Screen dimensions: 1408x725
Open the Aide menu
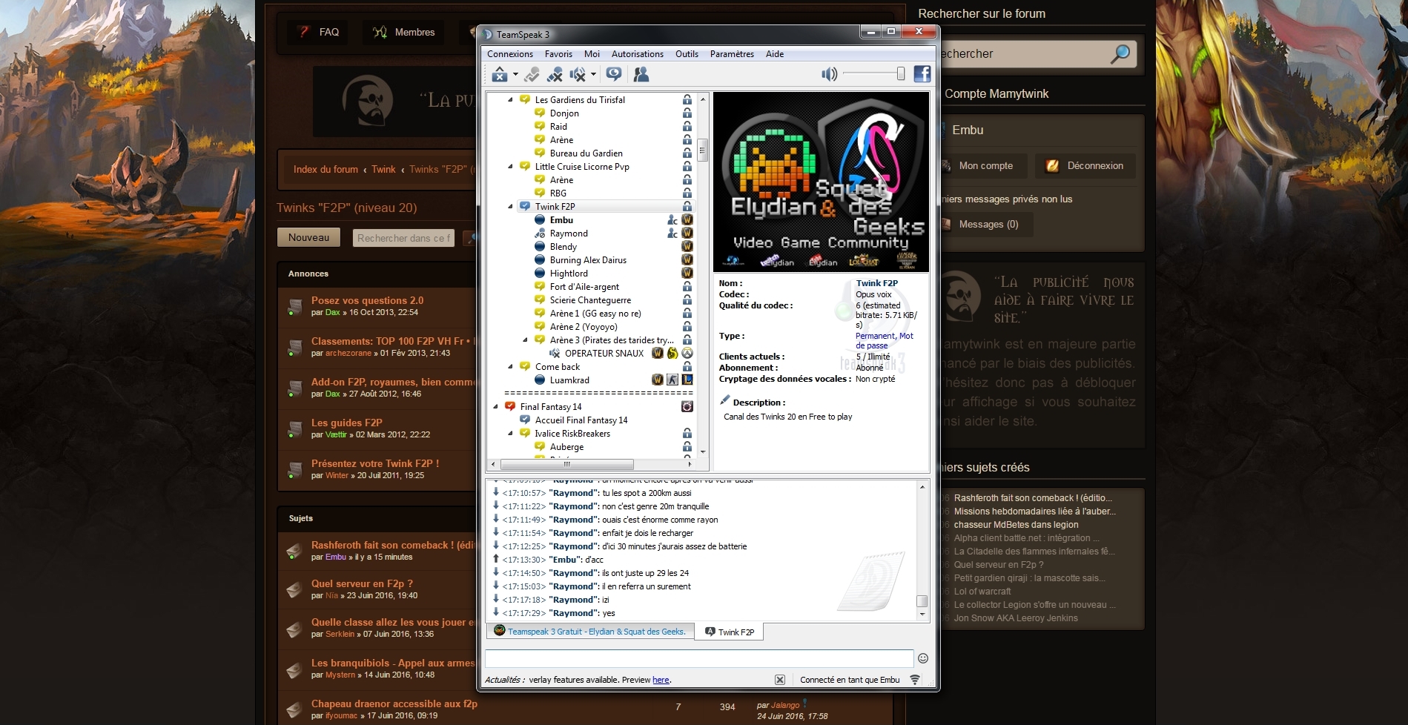[x=775, y=54]
